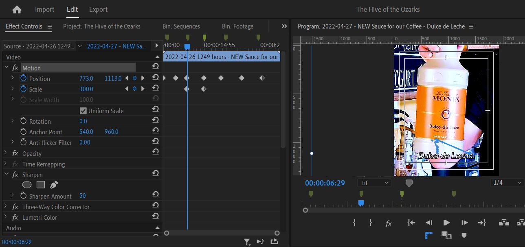This screenshot has width=525, height=247.
Task: Switch to the Export workspace tab
Action: click(x=98, y=9)
